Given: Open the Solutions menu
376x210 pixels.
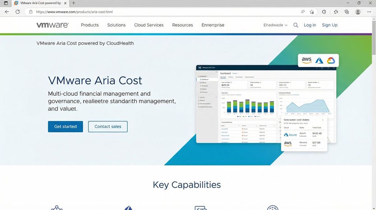Looking at the screenshot, I should 116,25.
